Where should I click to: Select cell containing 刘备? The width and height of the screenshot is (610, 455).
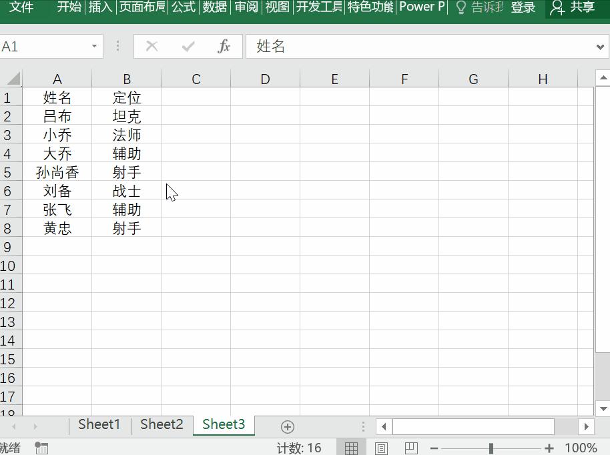pos(57,191)
